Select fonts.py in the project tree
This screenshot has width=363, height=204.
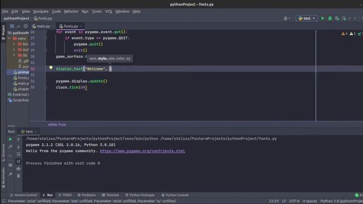[x=22, y=78]
